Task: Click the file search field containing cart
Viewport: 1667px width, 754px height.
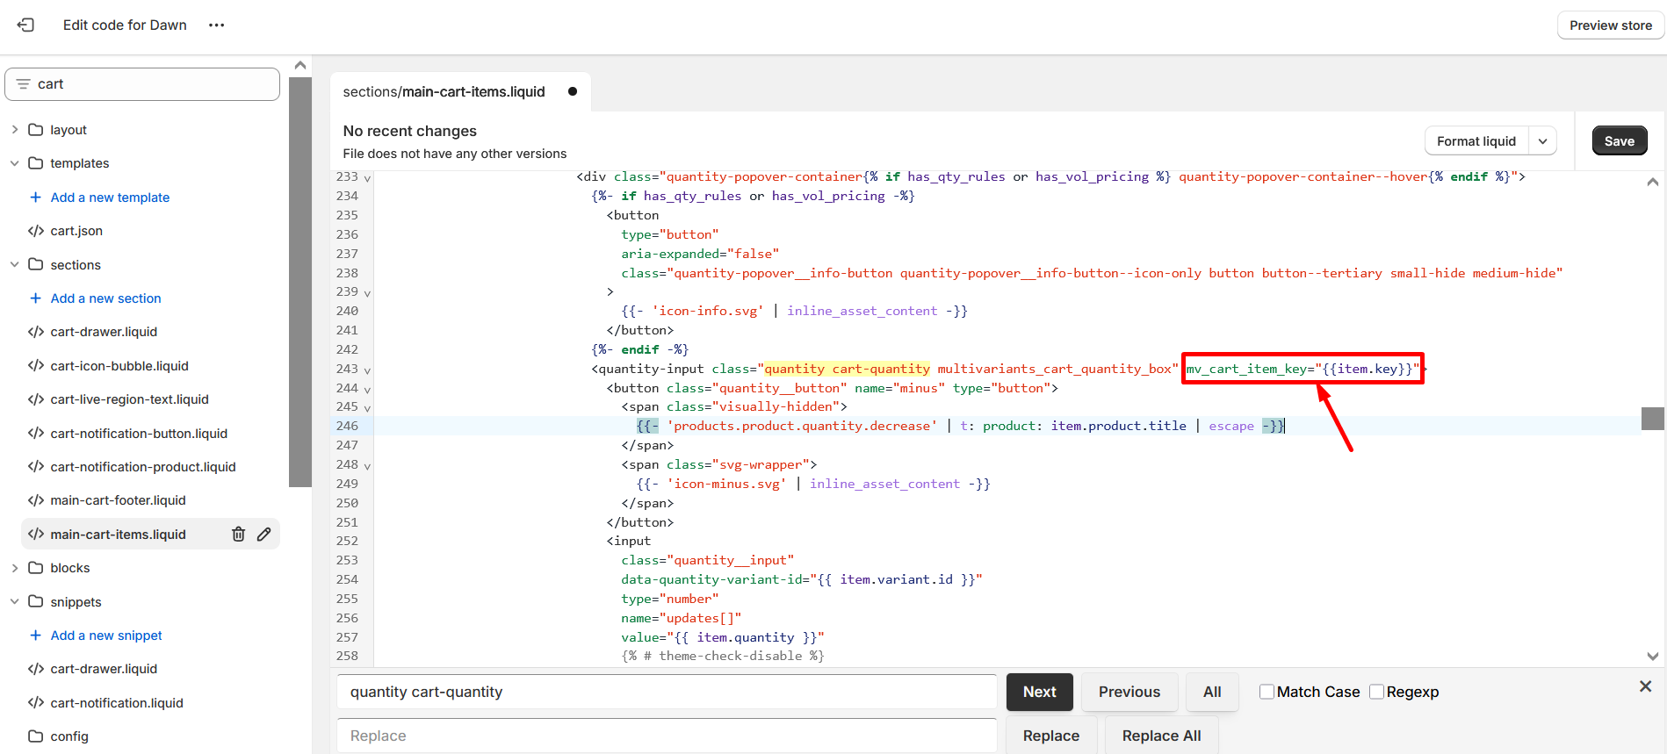Action: coord(142,84)
